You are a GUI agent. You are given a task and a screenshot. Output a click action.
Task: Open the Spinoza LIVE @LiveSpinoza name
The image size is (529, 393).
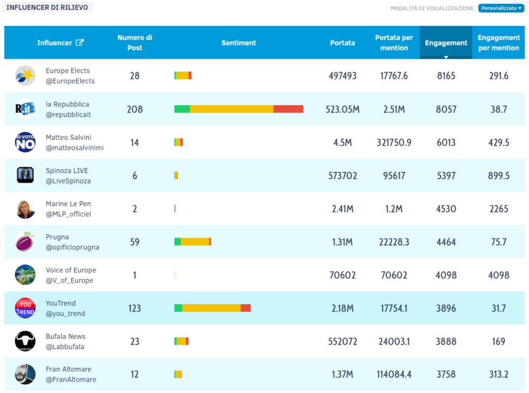point(69,176)
